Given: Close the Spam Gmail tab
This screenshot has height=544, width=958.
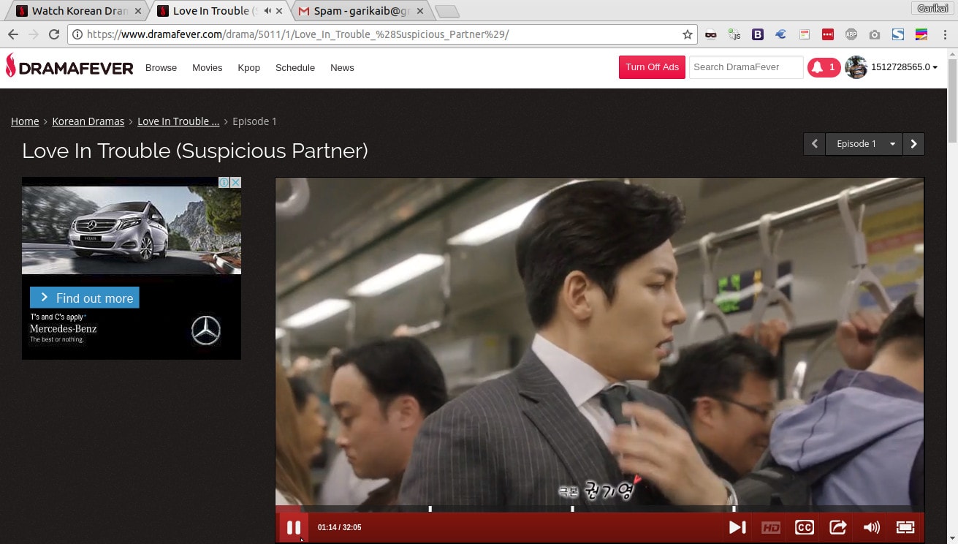Looking at the screenshot, I should tap(420, 11).
